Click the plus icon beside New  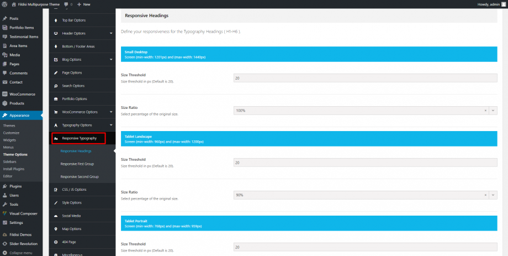[x=79, y=4]
